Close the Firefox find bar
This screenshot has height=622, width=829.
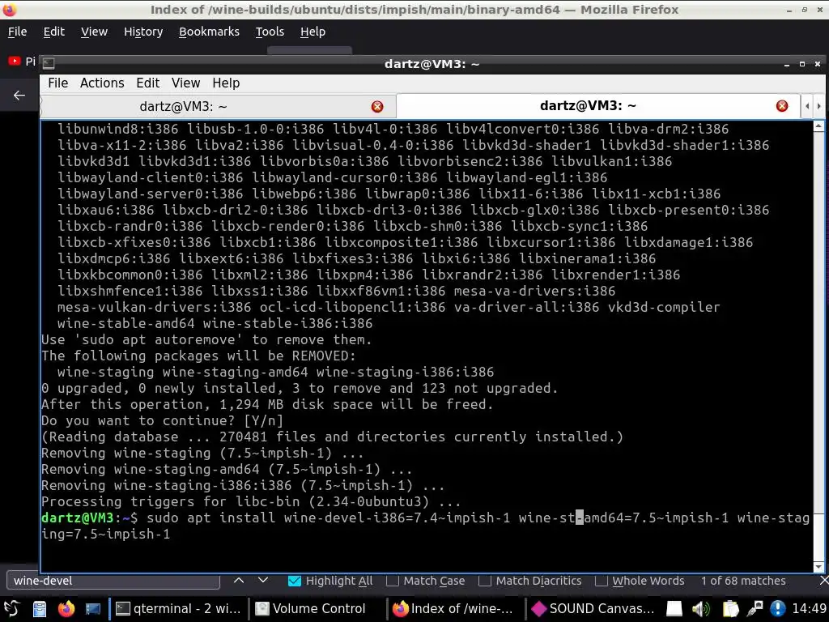click(x=823, y=581)
